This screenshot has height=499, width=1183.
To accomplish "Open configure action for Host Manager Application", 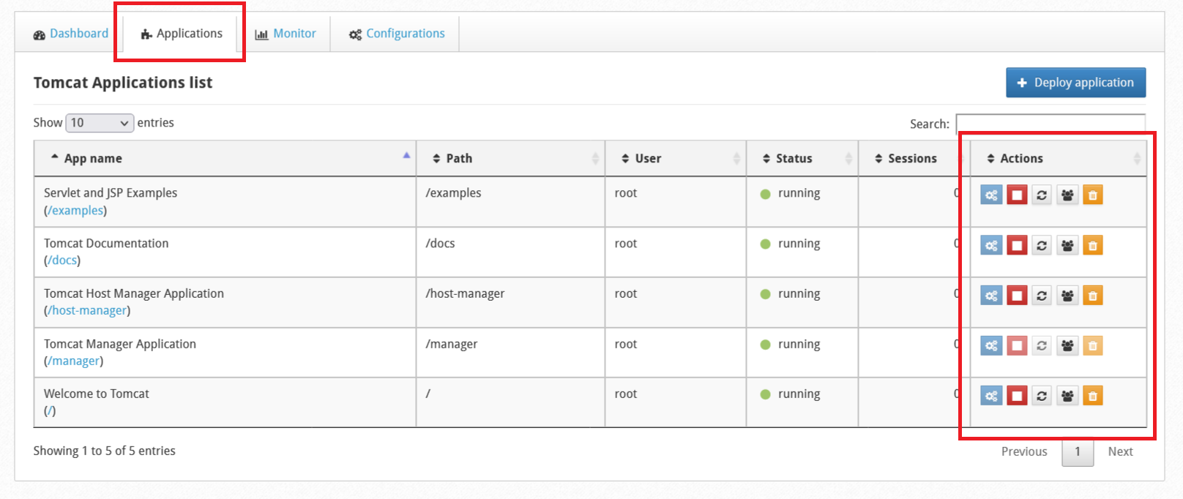I will coord(991,296).
